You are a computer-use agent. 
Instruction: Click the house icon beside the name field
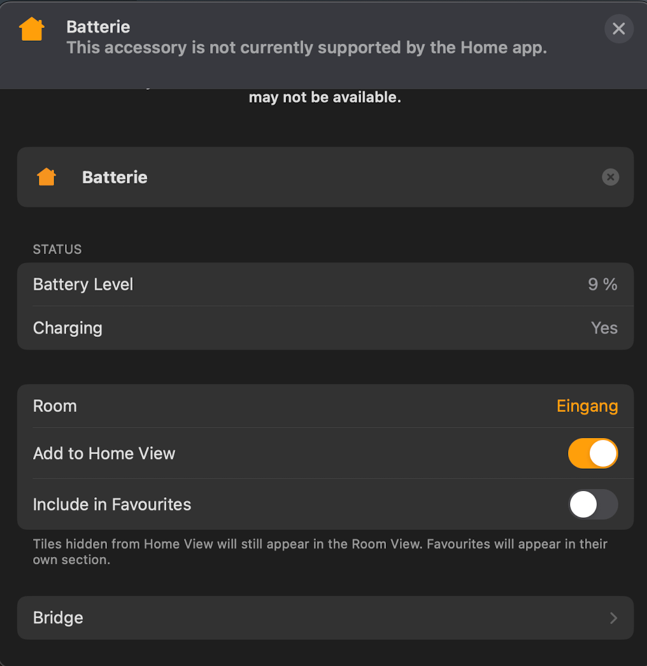click(46, 177)
